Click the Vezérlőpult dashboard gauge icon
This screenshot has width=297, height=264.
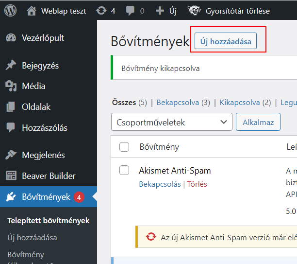point(11,37)
